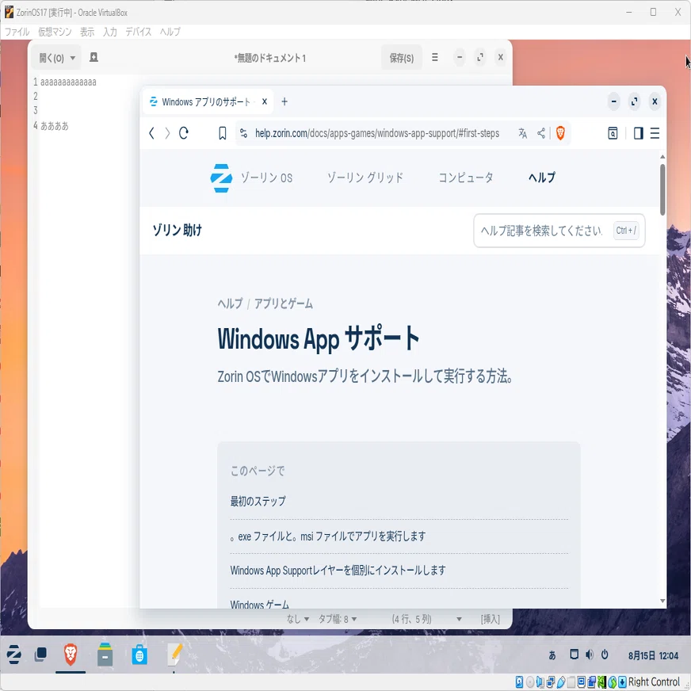
Task: Click the workspace overview taskbar icon
Action: 40,655
